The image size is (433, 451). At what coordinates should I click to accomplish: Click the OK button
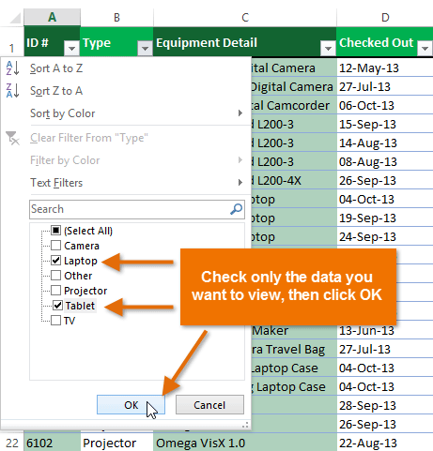pyautogui.click(x=131, y=405)
